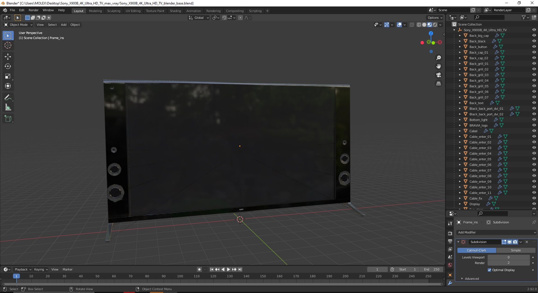The image size is (538, 293).
Task: Toggle camera view icon in viewport
Action: (x=438, y=75)
